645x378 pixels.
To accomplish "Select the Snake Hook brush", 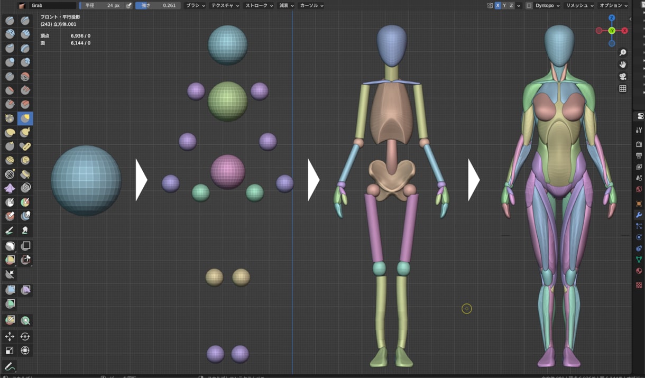I will (x=25, y=132).
